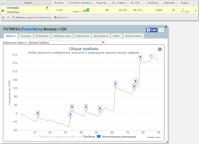Click the lower win marker near game 74
The height and width of the screenshot is (144, 199).
(134, 87)
